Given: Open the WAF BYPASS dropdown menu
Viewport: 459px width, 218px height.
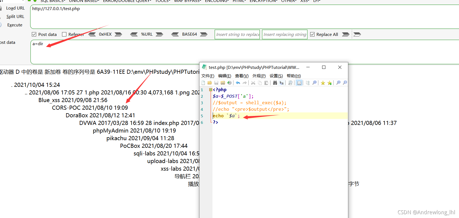Looking at the screenshot, I should (x=188, y=1).
